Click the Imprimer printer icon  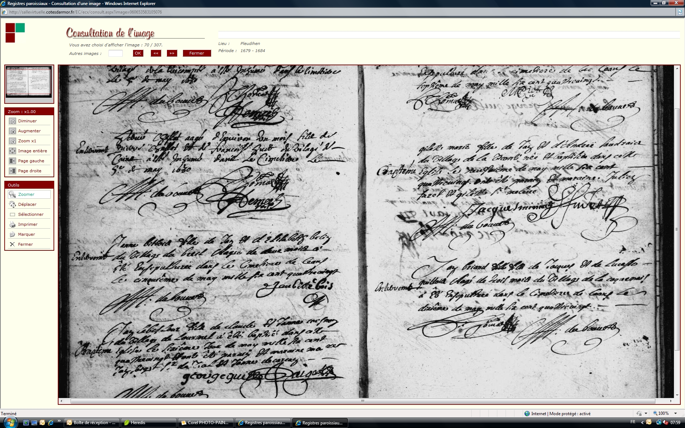[12, 224]
